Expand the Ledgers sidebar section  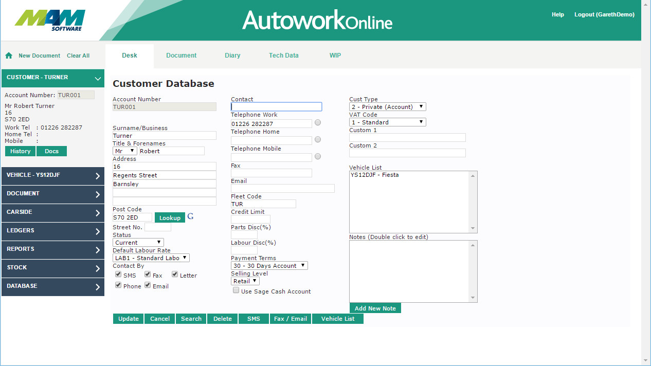[x=98, y=231]
